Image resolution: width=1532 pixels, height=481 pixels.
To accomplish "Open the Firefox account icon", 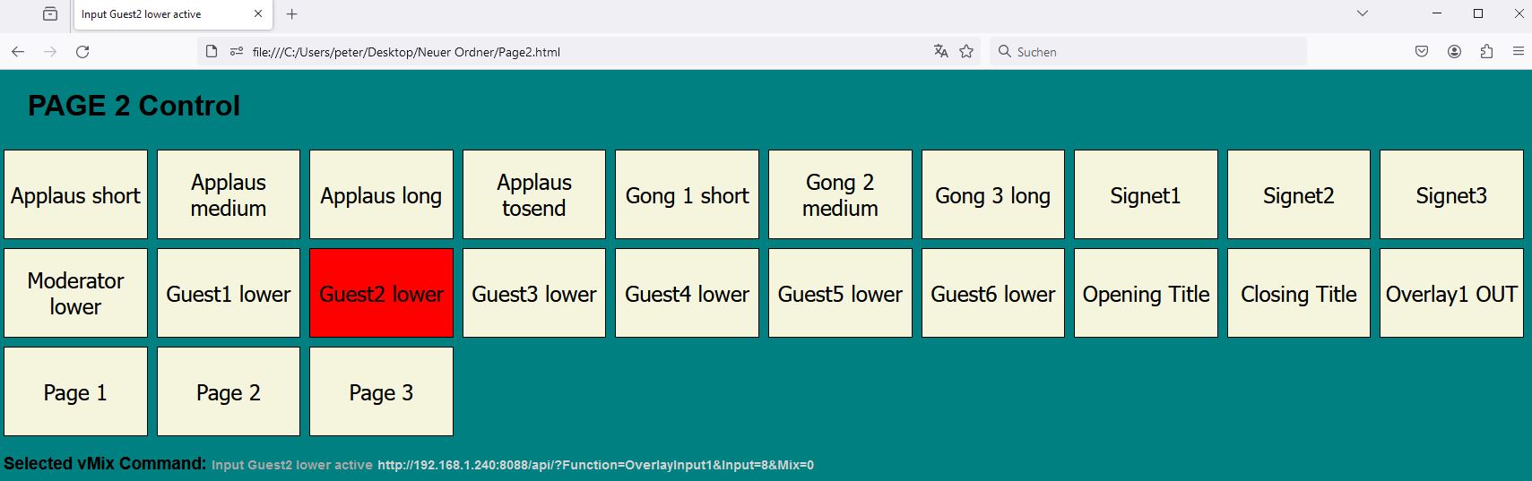I will tap(1454, 52).
